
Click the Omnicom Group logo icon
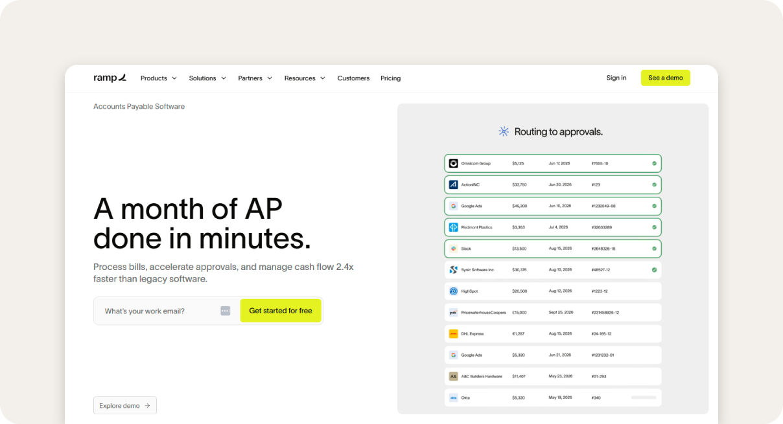[x=453, y=163]
